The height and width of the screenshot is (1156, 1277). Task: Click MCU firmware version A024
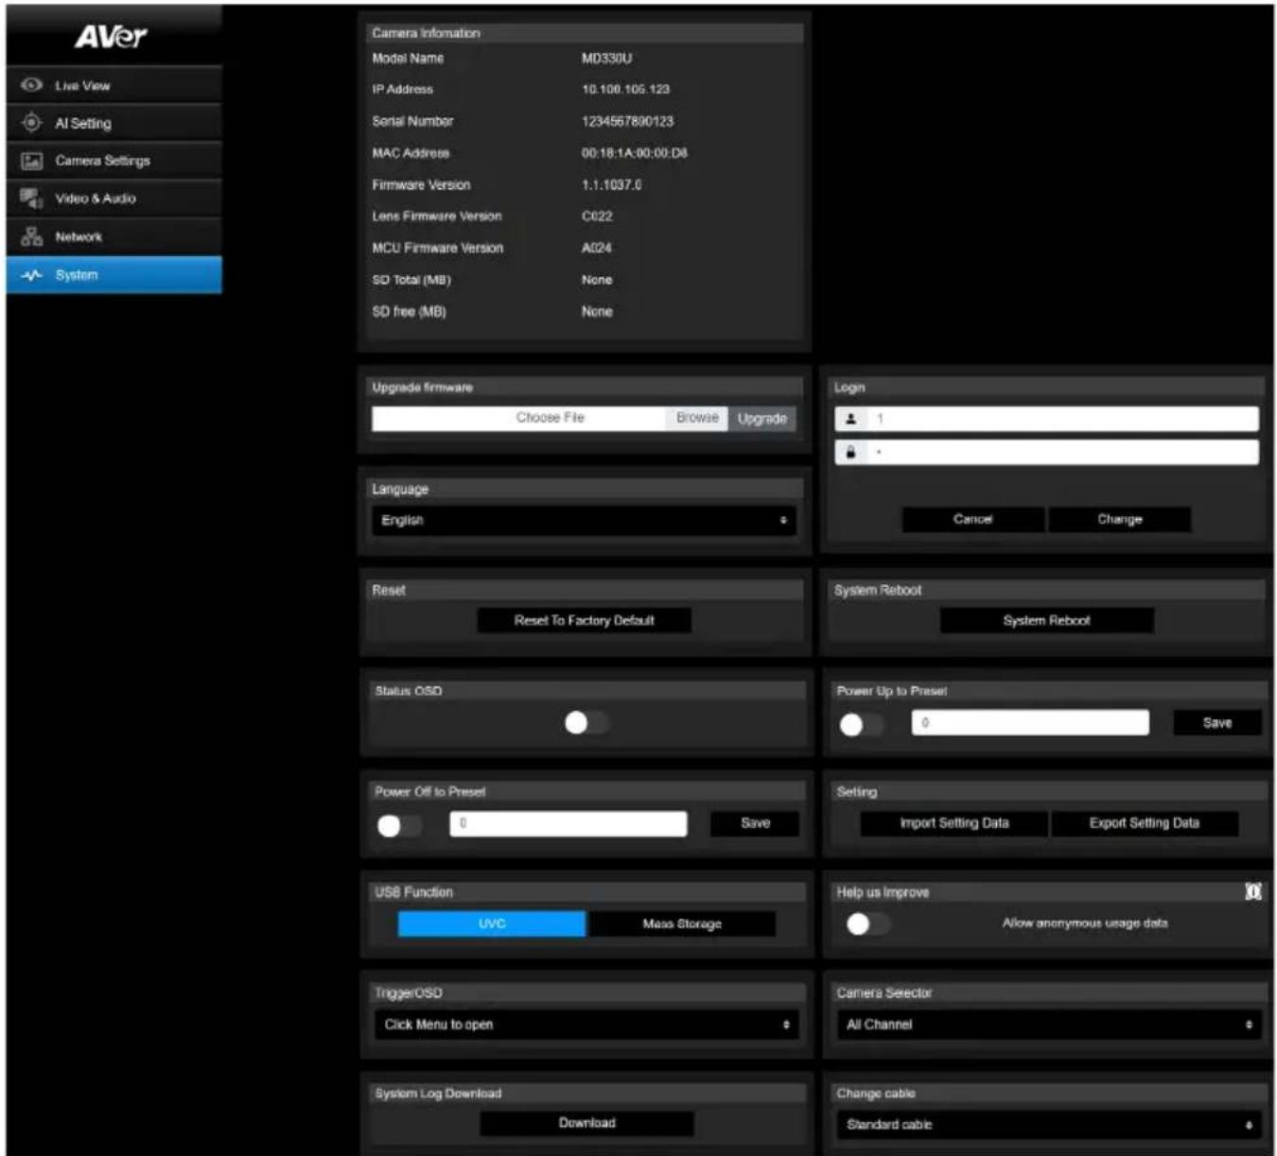596,248
